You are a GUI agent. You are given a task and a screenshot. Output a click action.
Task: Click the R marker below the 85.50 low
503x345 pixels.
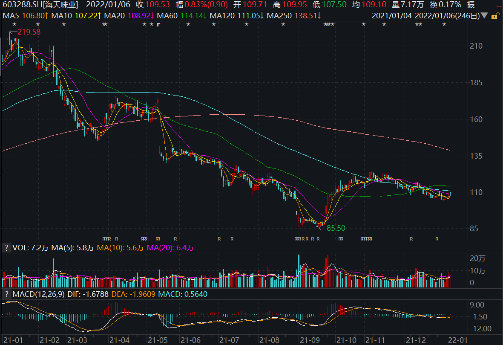(x=318, y=239)
